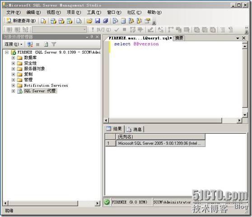
Task: Switch to the FIRENZE LQuery1.sql tab
Action: click(140, 38)
